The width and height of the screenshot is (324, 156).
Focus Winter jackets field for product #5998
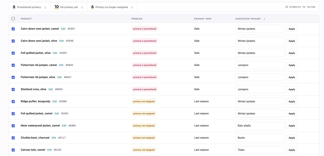(x=260, y=41)
